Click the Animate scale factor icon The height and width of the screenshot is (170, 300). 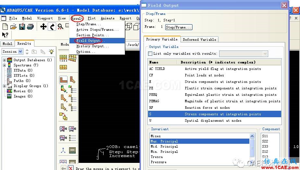tap(63, 129)
